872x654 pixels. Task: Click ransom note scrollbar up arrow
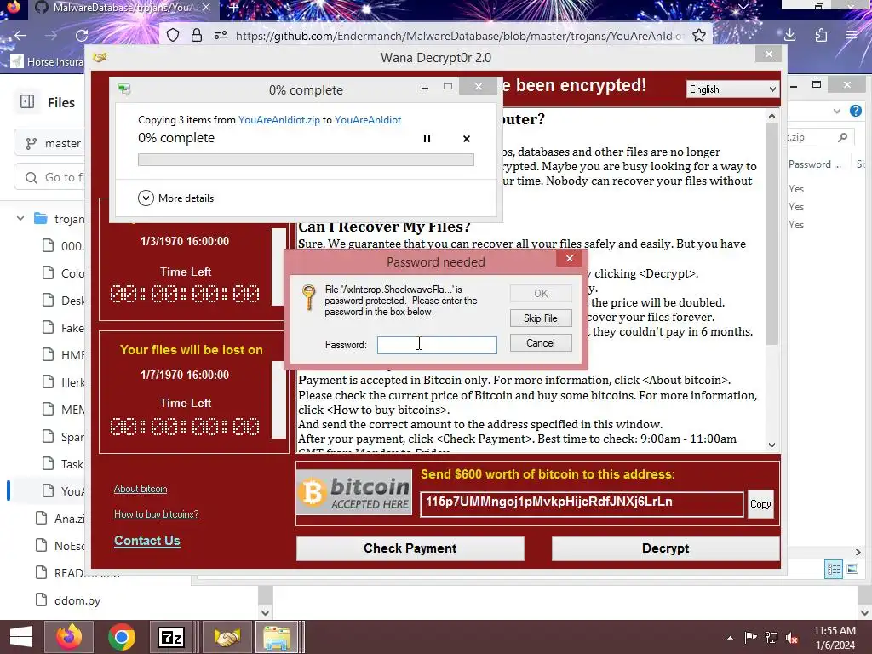(x=772, y=116)
